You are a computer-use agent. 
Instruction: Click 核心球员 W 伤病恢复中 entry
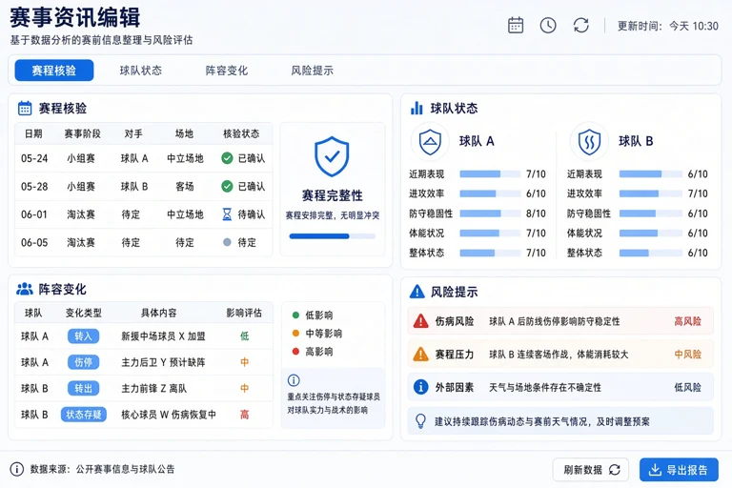point(169,415)
